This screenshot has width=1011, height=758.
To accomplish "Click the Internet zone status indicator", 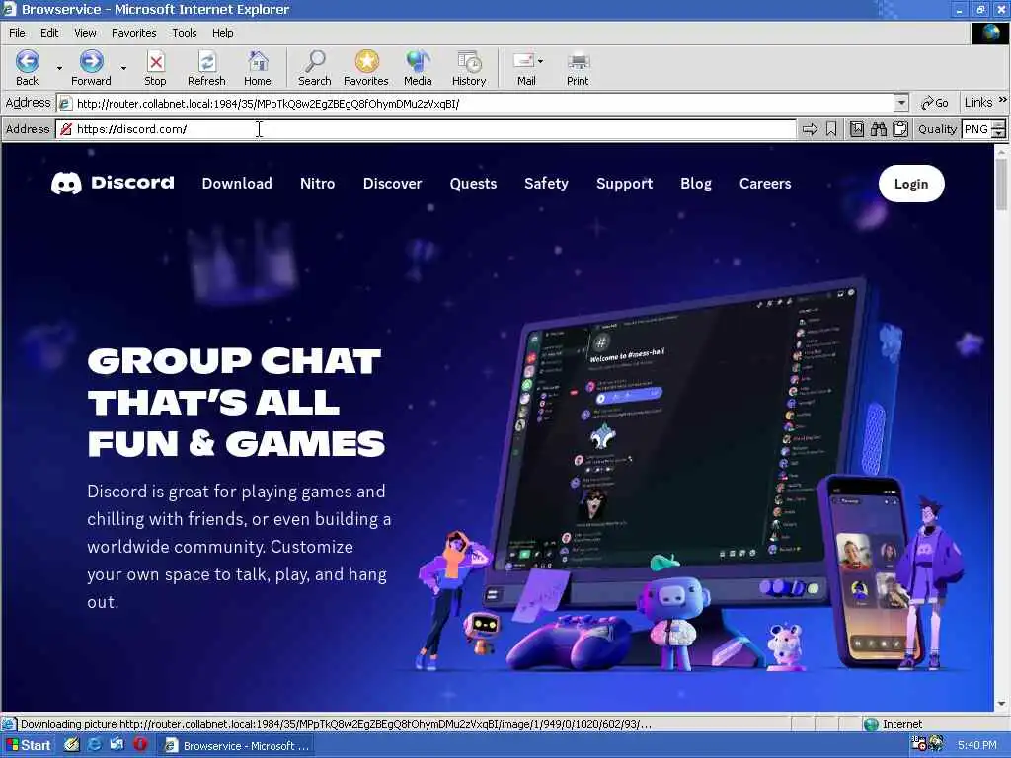I will coord(893,724).
